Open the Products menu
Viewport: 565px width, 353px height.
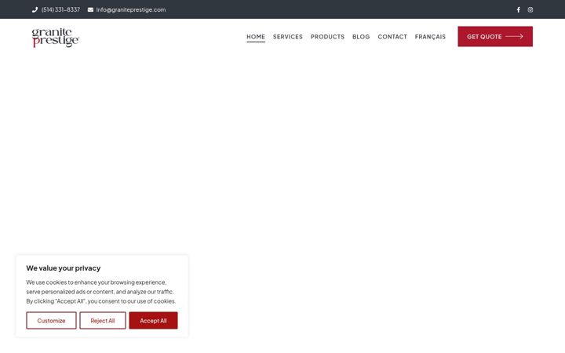(327, 37)
